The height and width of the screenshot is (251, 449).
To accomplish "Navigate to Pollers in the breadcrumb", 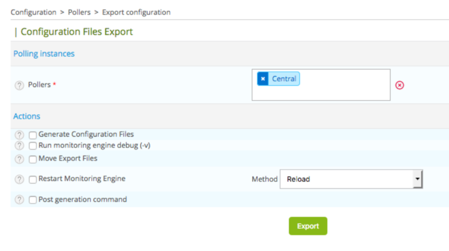I will coord(79,12).
